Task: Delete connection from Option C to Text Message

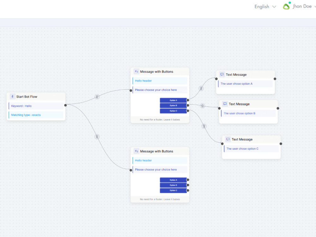Action: pos(204,126)
